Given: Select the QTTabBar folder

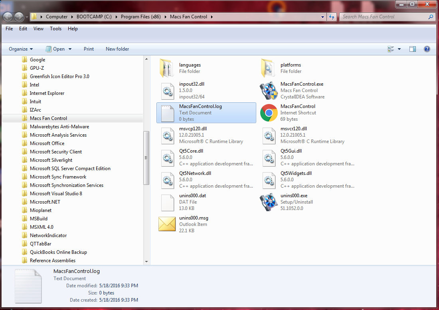Looking at the screenshot, I should pyautogui.click(x=40, y=244).
